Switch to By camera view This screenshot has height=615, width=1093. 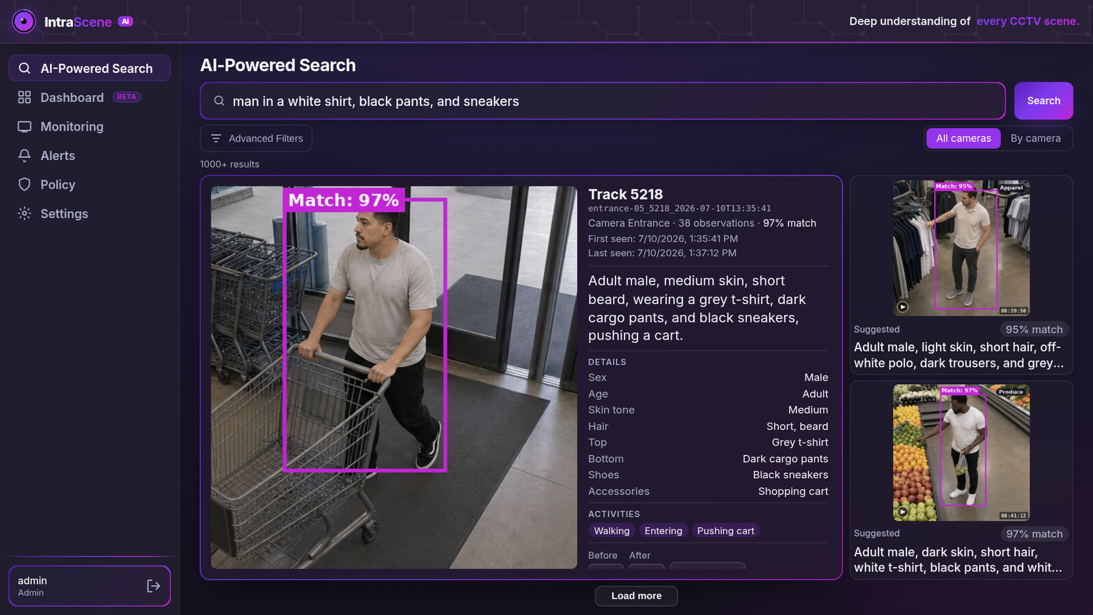click(x=1036, y=138)
